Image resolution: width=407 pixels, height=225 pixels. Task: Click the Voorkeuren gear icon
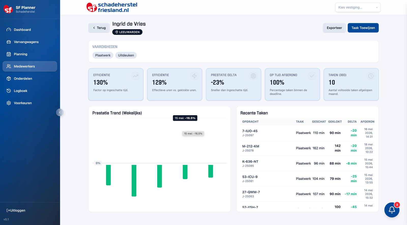pyautogui.click(x=9, y=103)
